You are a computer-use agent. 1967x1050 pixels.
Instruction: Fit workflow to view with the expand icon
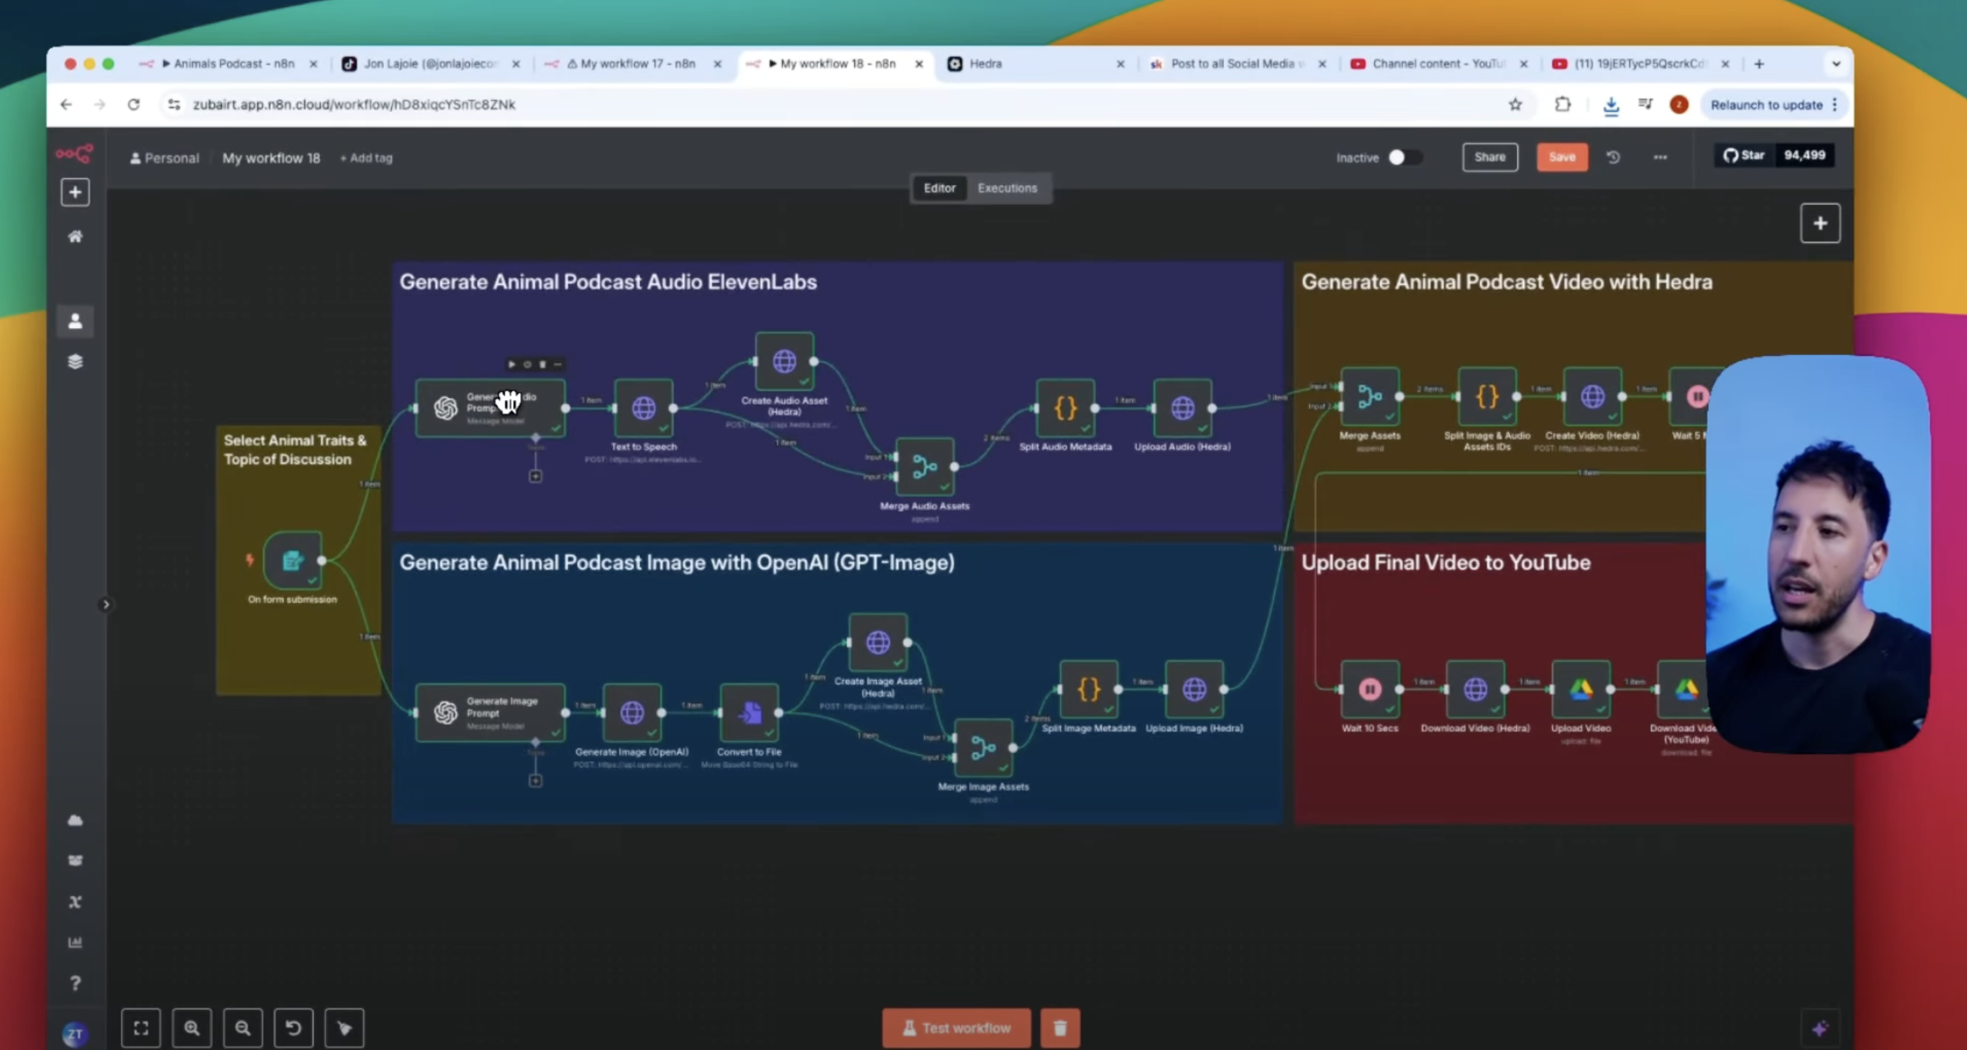141,1028
